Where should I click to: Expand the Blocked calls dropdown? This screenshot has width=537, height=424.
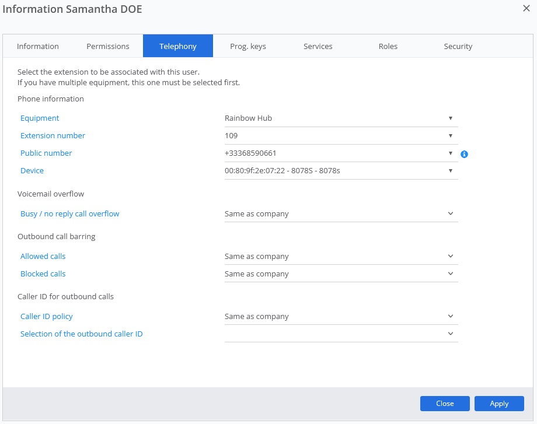coord(341,274)
